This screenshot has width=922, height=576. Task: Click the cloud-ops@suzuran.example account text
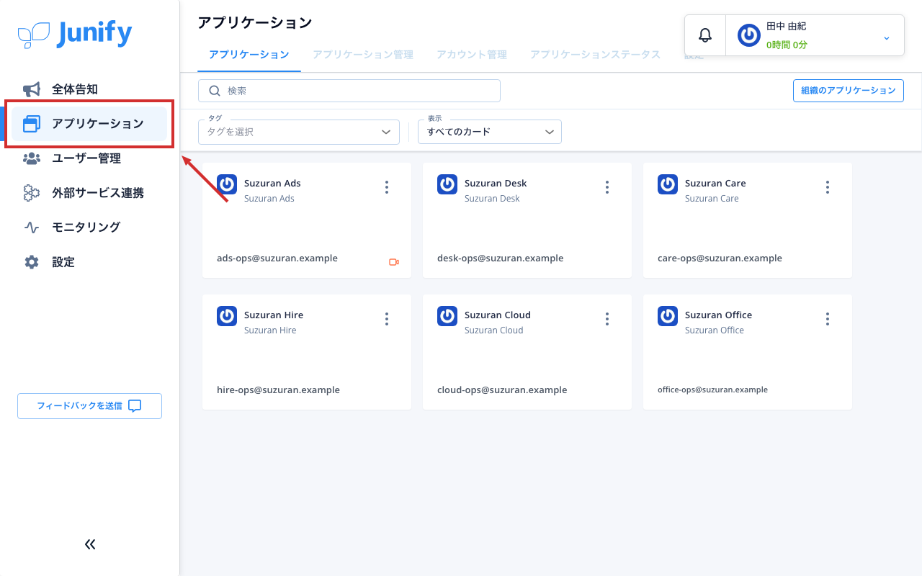click(502, 390)
